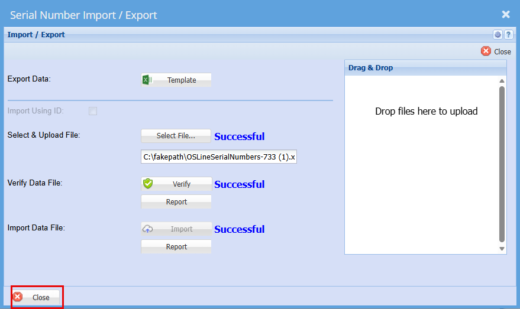The width and height of the screenshot is (520, 309).
Task: Click the Import / Export panel title
Action: [36, 34]
